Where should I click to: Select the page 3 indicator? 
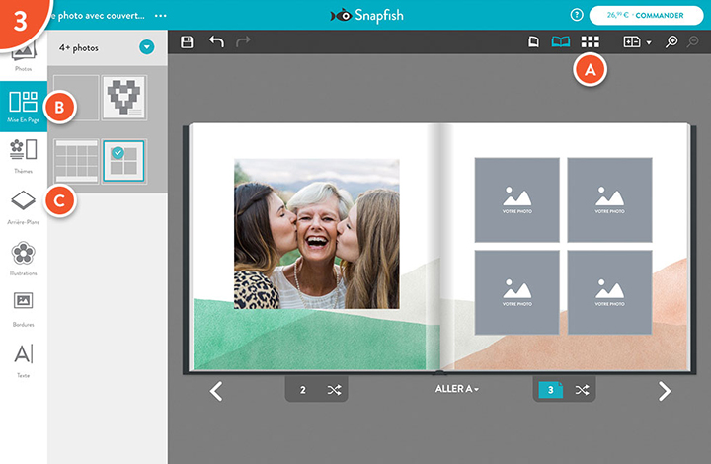550,390
